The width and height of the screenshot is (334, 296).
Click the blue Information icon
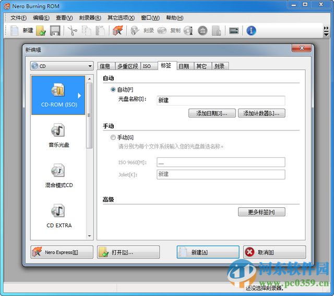[x=251, y=31]
